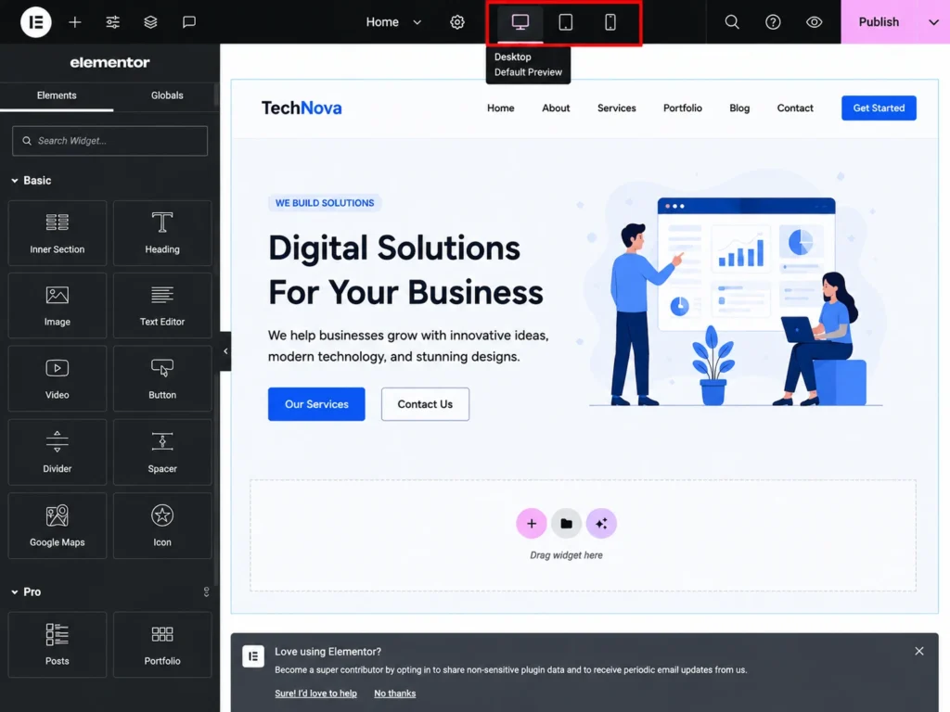Select the Heading widget
The height and width of the screenshot is (712, 950).
(x=162, y=233)
